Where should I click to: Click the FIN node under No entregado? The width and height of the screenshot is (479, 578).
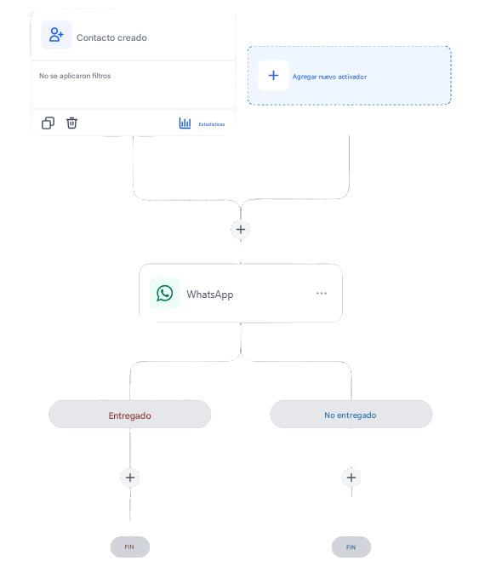(351, 547)
